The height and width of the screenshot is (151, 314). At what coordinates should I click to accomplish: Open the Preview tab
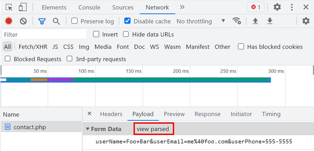pos(174,114)
